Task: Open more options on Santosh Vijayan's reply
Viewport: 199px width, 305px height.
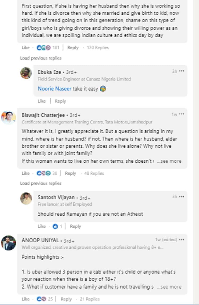Action: (x=182, y=197)
